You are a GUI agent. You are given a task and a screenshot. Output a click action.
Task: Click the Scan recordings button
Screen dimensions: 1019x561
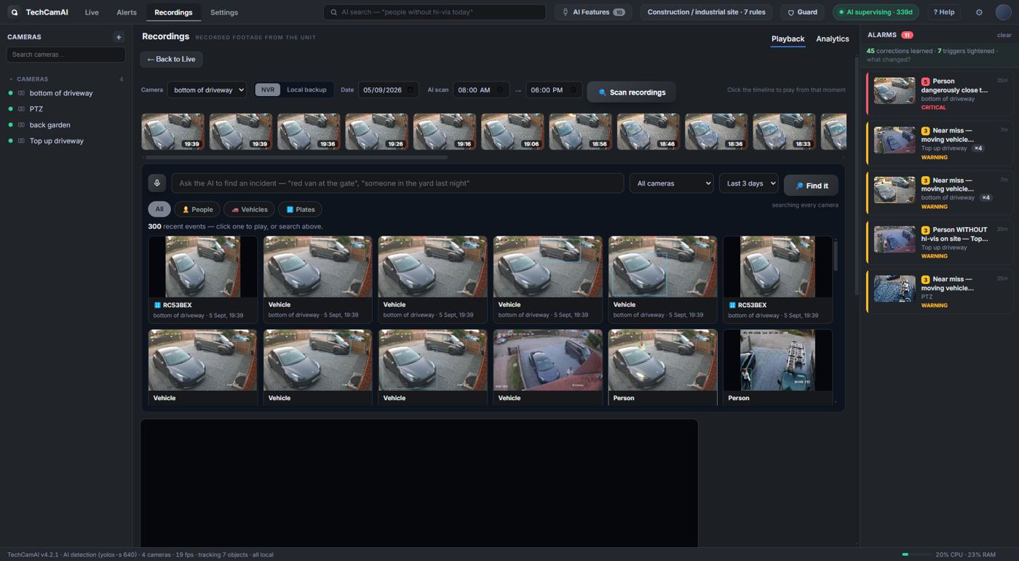coord(631,92)
